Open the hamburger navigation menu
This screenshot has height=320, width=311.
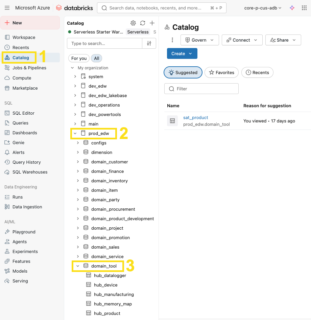pyautogui.click(x=7, y=8)
